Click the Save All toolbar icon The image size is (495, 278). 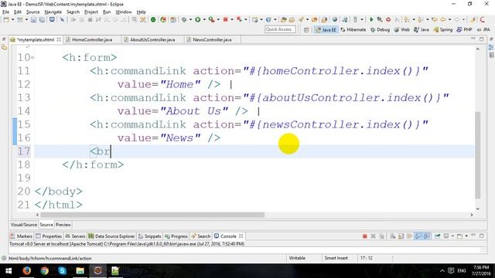pyautogui.click(x=41, y=19)
